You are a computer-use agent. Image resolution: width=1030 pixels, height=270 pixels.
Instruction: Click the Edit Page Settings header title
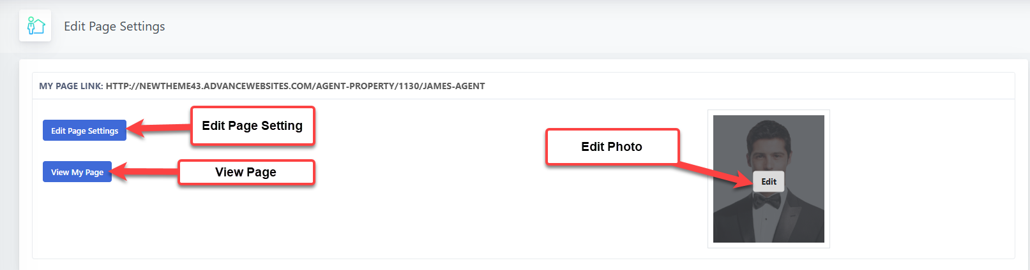[114, 26]
